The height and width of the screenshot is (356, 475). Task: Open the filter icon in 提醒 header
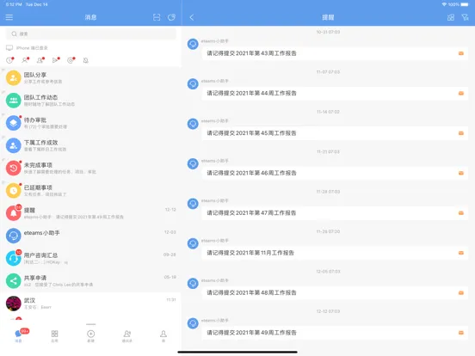tap(465, 17)
